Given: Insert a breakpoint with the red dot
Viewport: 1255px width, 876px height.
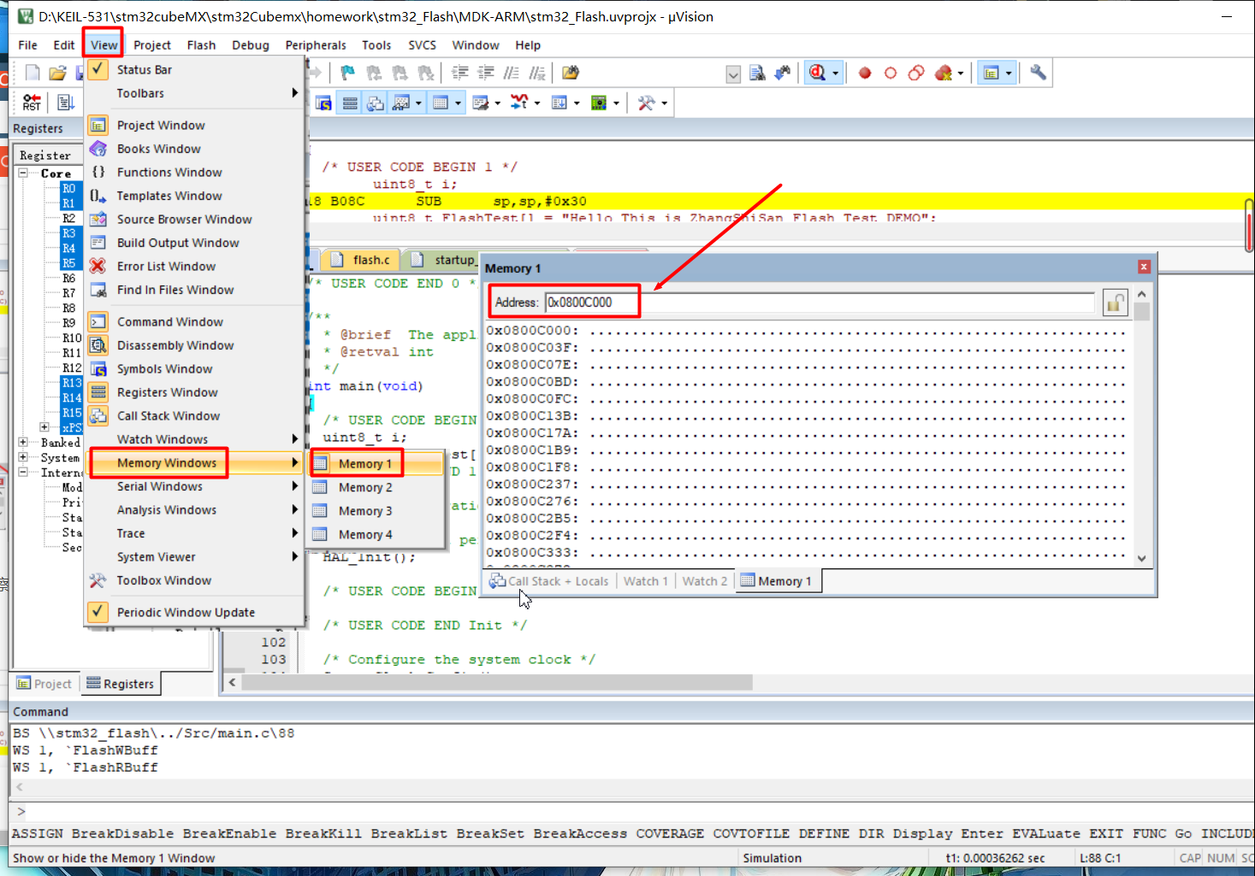Looking at the screenshot, I should pyautogui.click(x=865, y=73).
